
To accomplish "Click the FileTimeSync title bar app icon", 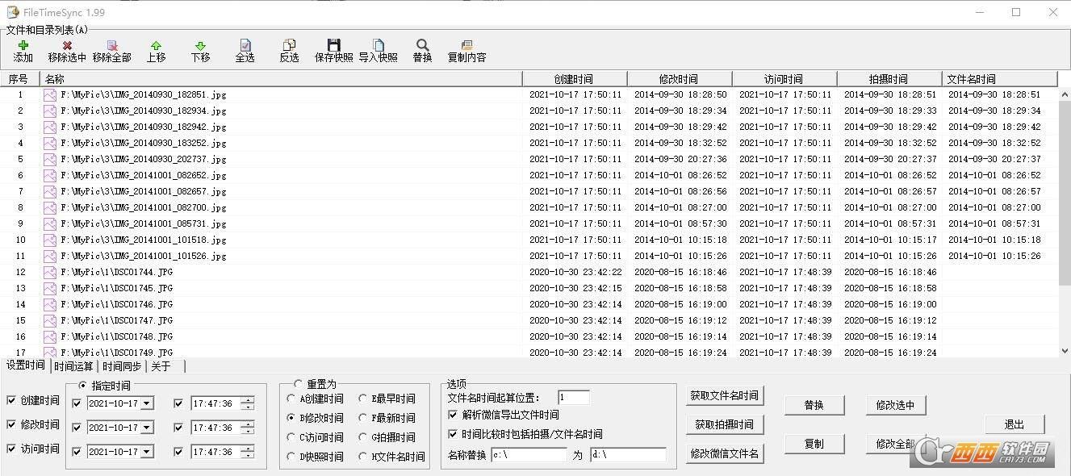I will [x=13, y=12].
